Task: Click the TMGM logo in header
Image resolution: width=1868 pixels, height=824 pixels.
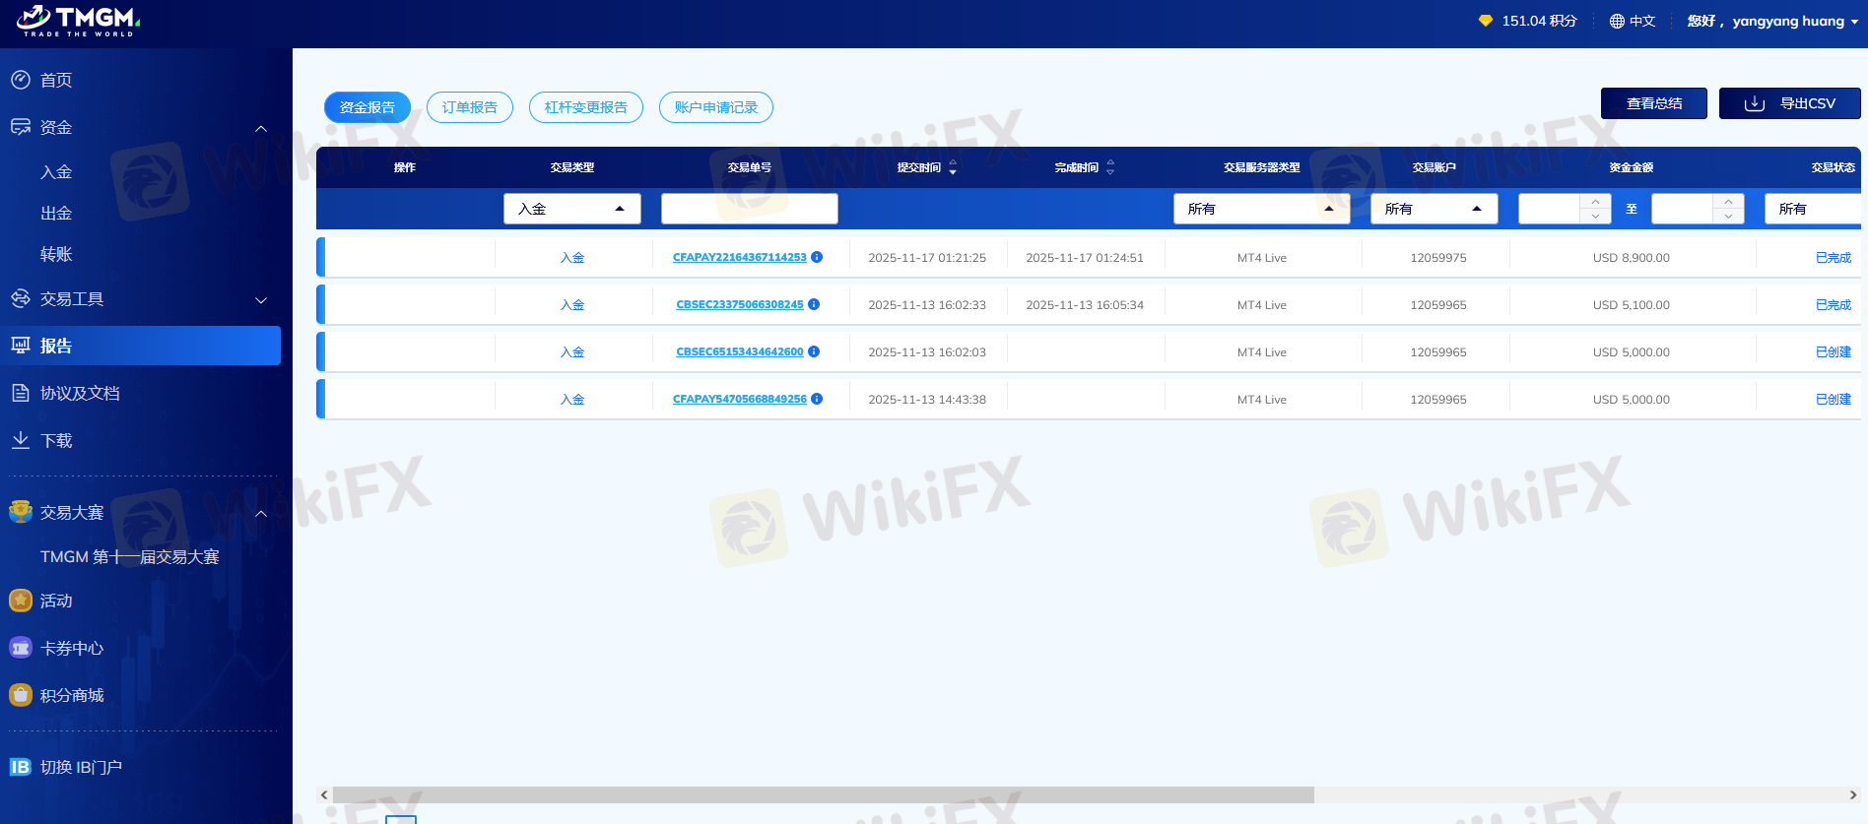Action: coord(79,21)
